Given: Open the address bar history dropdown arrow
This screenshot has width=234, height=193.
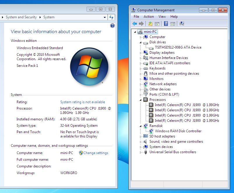Looking at the screenshot, I should click(105, 17).
